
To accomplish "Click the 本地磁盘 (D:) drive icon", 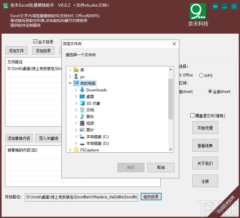I will (82, 144).
